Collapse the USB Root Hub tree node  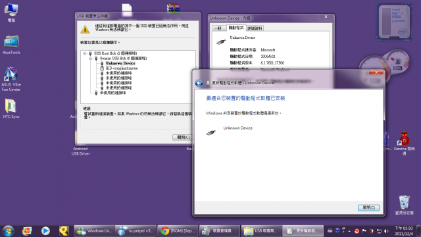point(85,53)
